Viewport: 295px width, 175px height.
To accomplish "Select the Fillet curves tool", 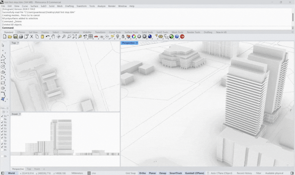I will (3, 94).
